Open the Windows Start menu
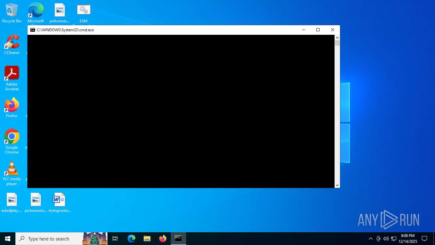Screen dimensions: 435x245 (x=8, y=239)
